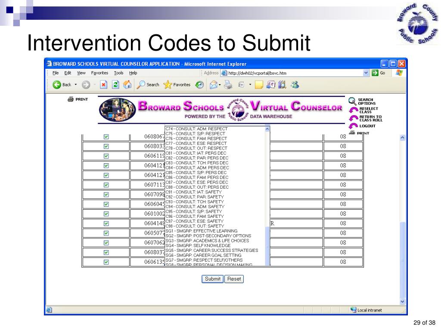The image size is (441, 330).
Task: Click the Messenger people icon
Action: click(x=295, y=85)
